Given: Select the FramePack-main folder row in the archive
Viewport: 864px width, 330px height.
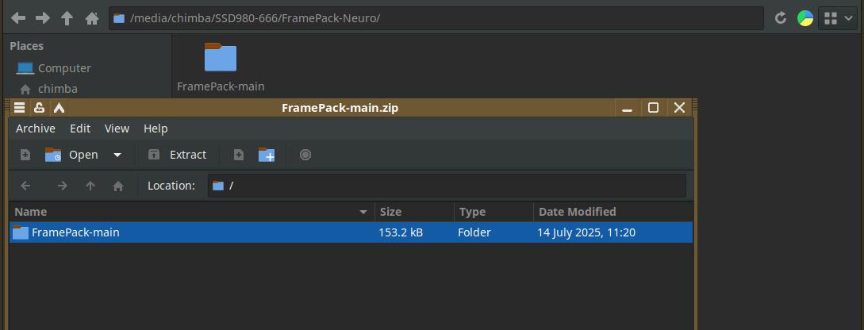Looking at the screenshot, I should (190, 232).
